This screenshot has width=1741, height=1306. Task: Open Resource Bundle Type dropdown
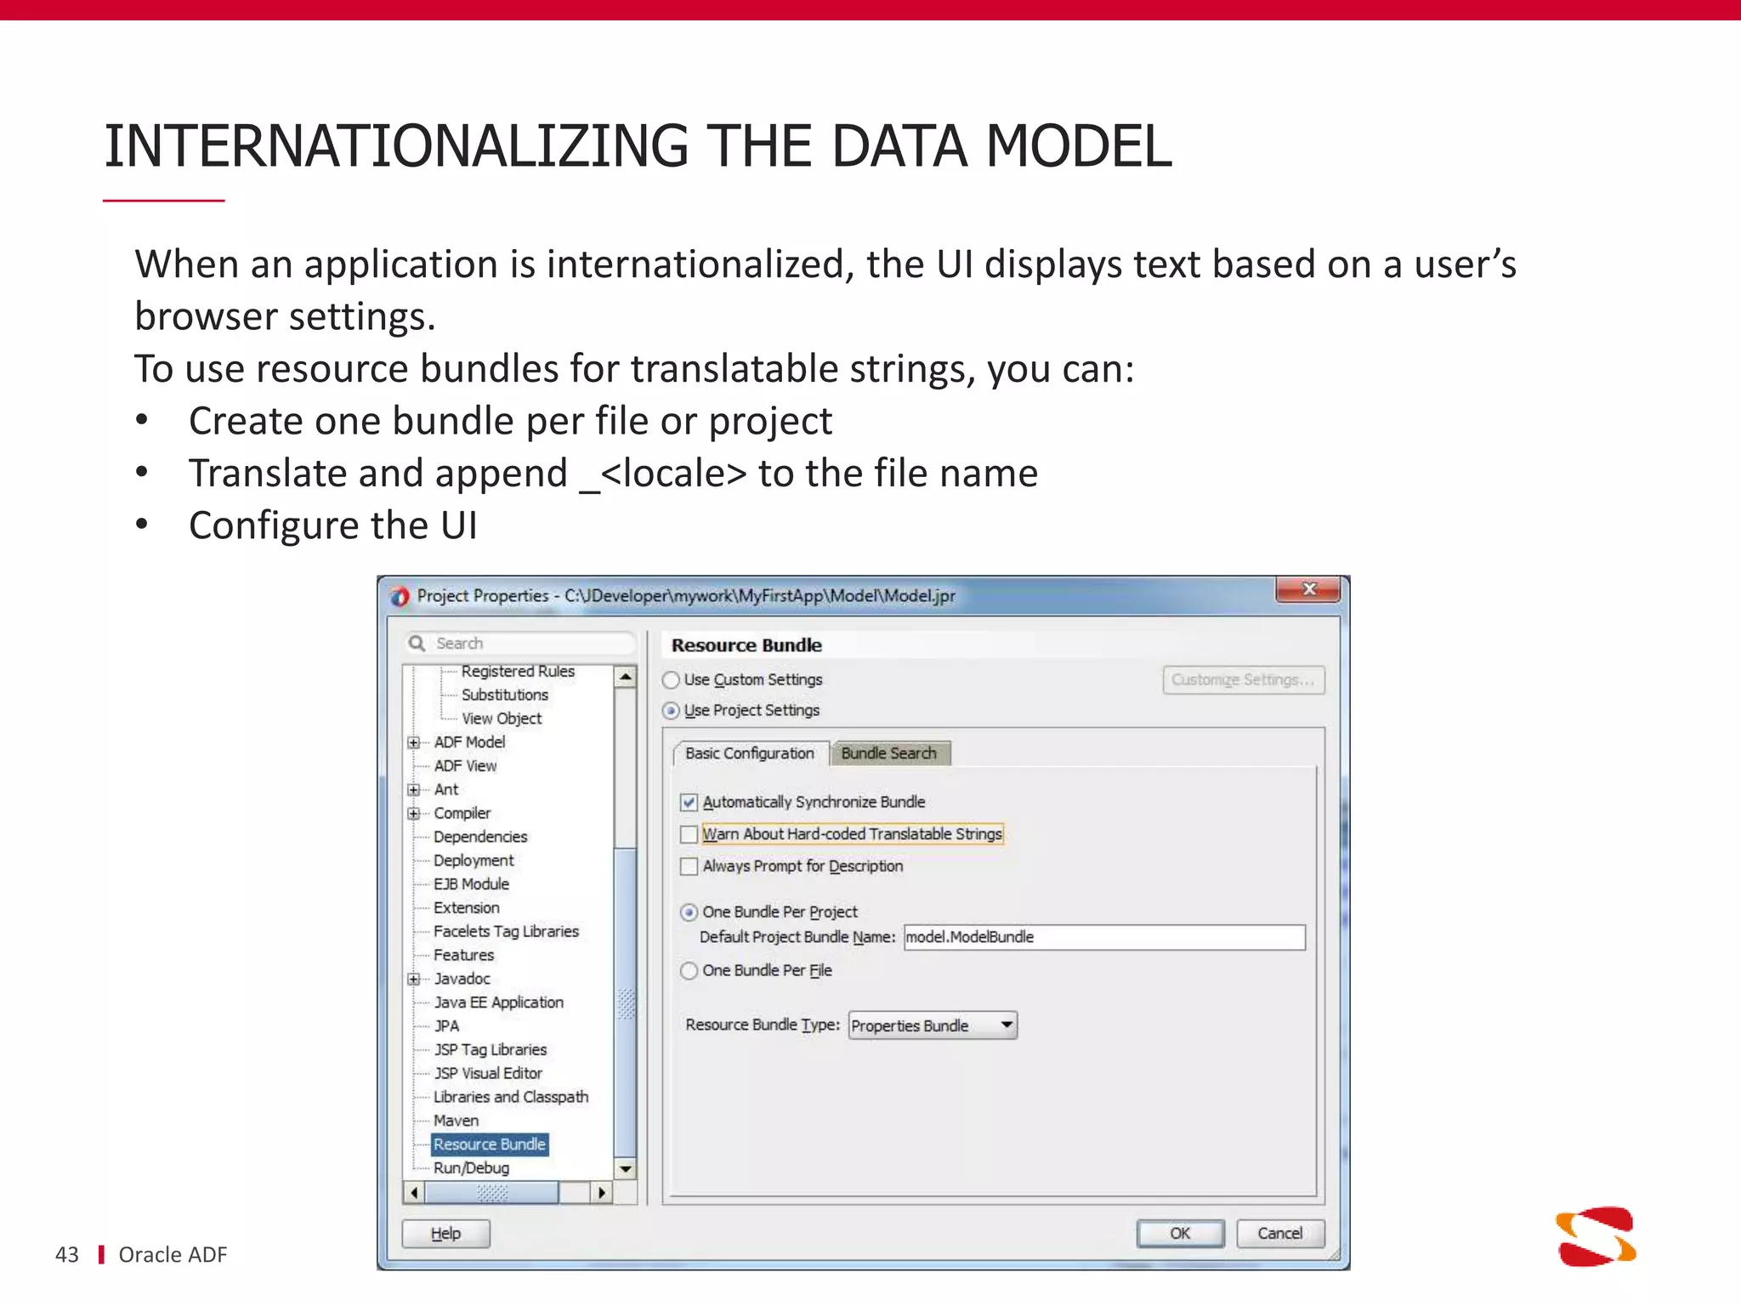tap(933, 1025)
